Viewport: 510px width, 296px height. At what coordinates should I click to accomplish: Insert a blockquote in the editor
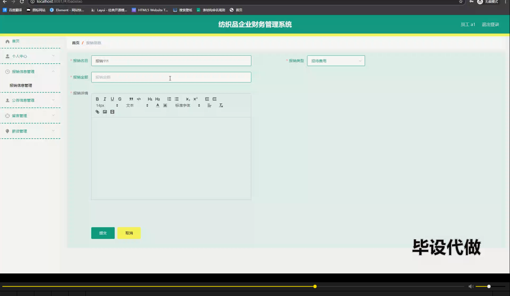click(131, 99)
